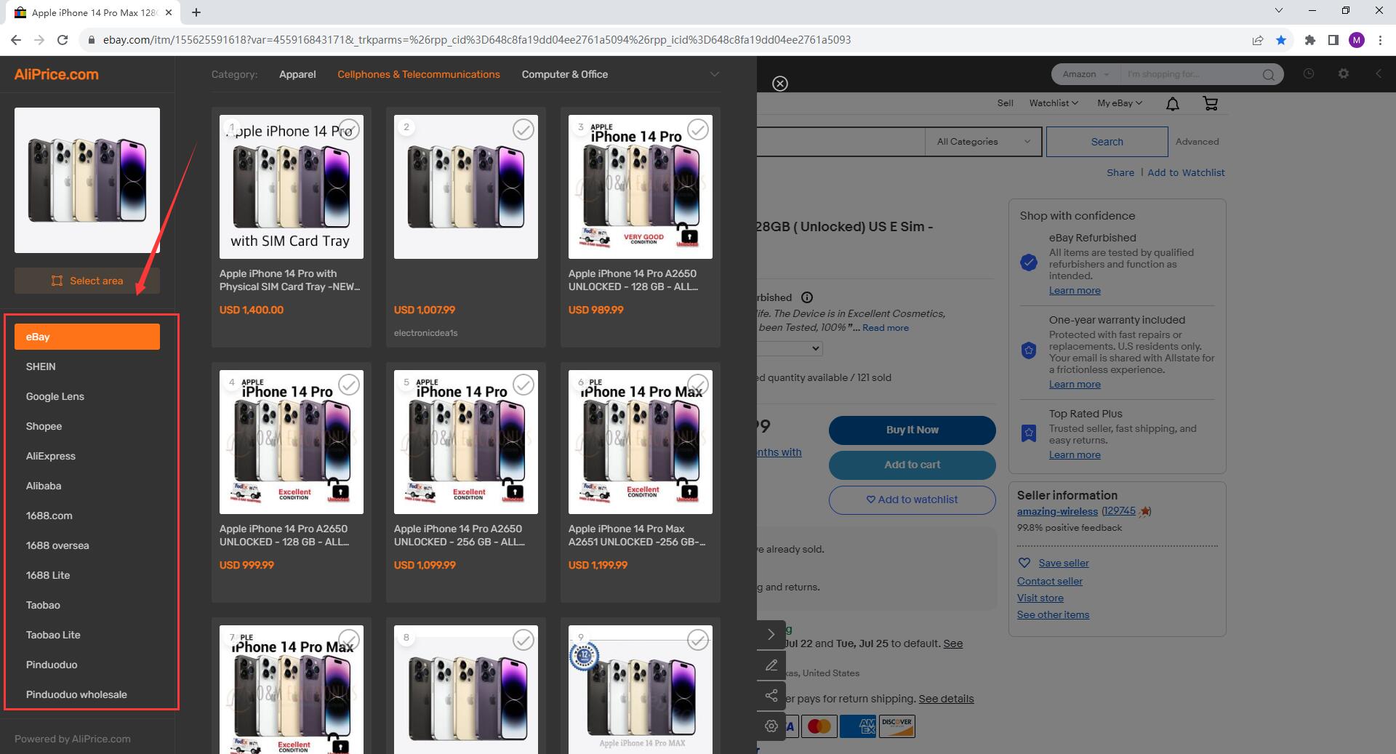The image size is (1396, 754).
Task: Open the variation select dropdown
Action: coord(790,348)
